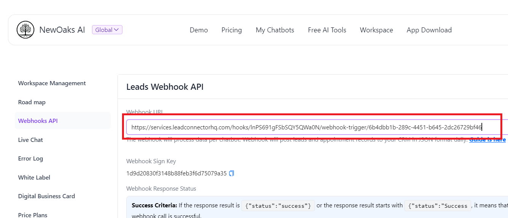This screenshot has width=508, height=218.
Task: Go to Digital Business Card
Action: pyautogui.click(x=46, y=196)
